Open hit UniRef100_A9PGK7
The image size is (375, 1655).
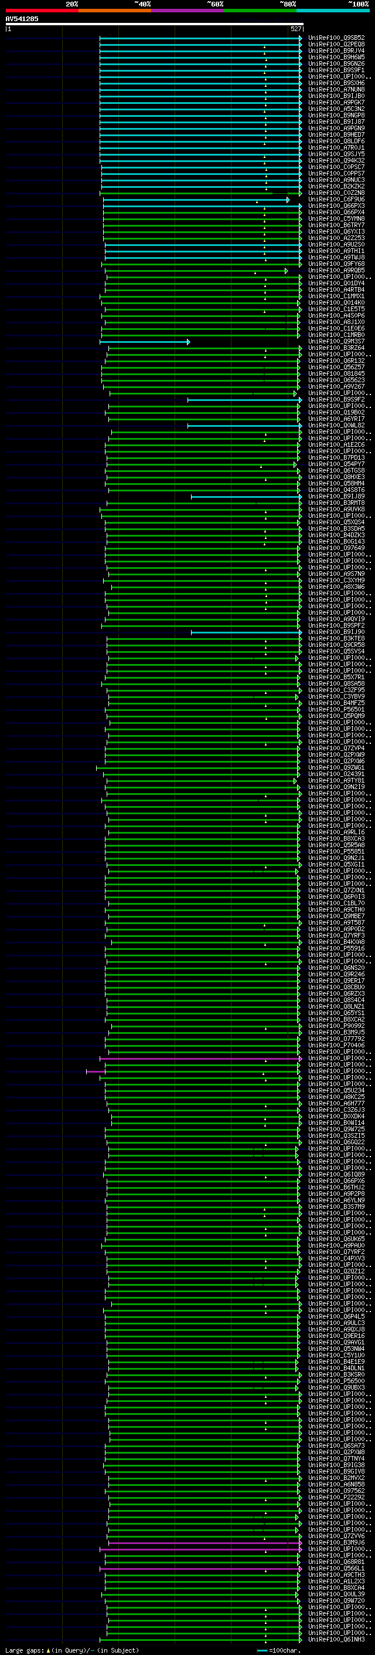[336, 102]
